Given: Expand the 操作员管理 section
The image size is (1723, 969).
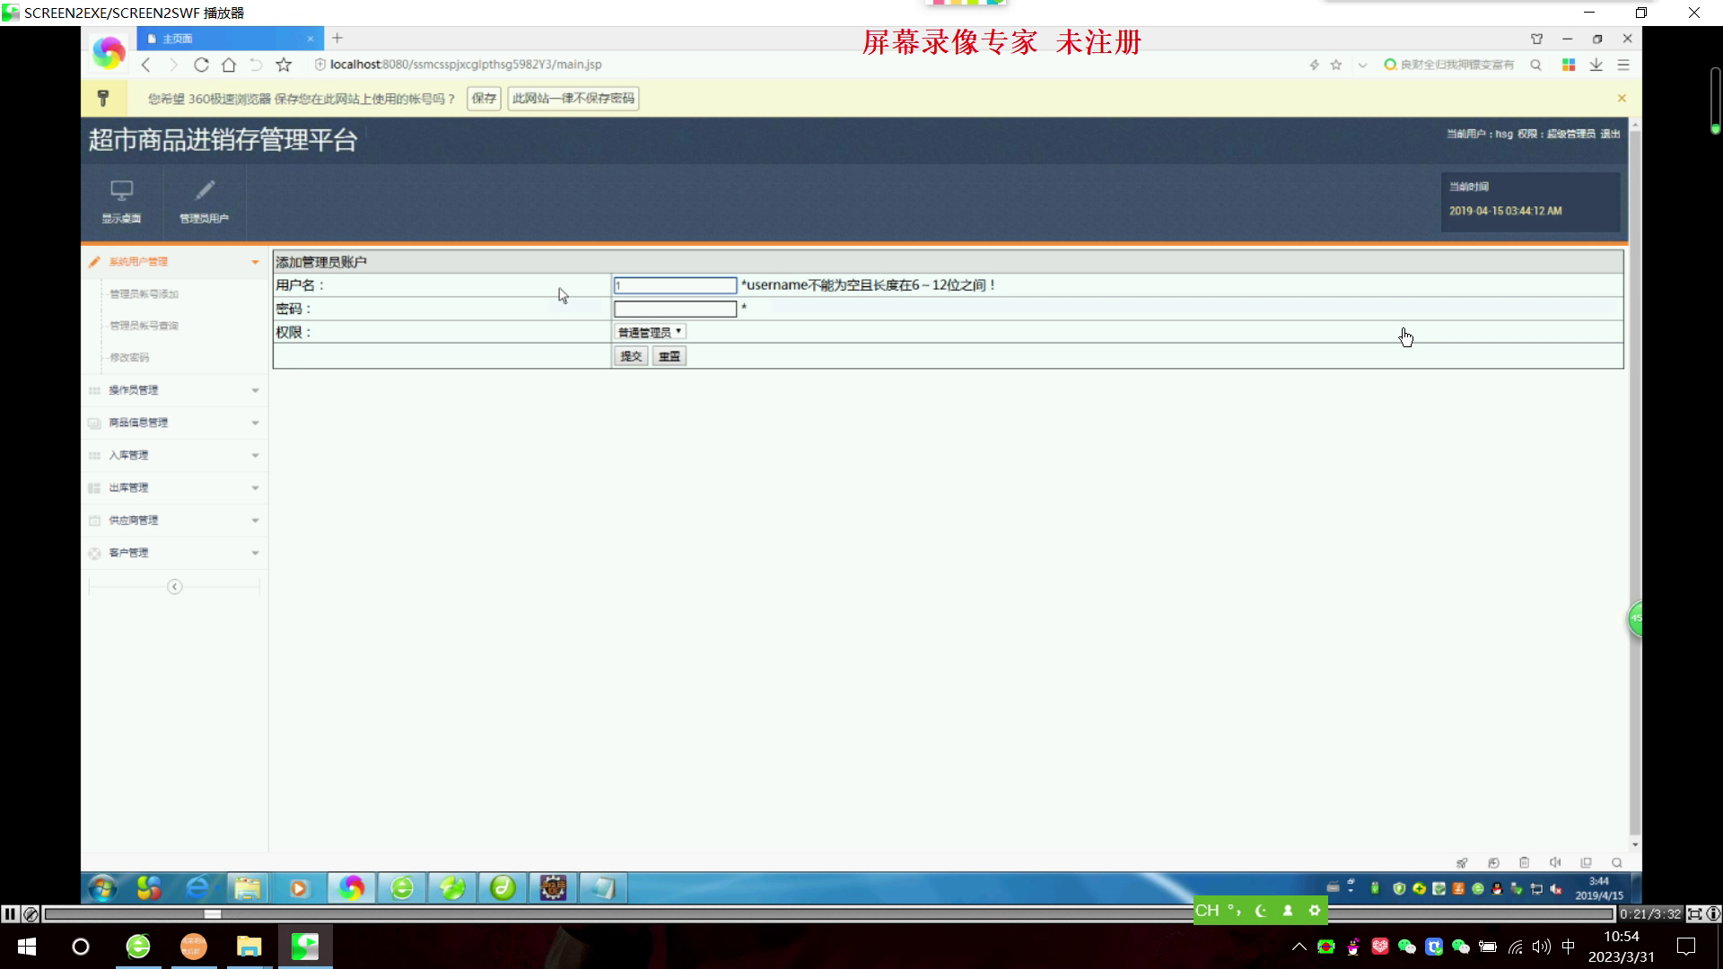Looking at the screenshot, I should click(x=175, y=390).
